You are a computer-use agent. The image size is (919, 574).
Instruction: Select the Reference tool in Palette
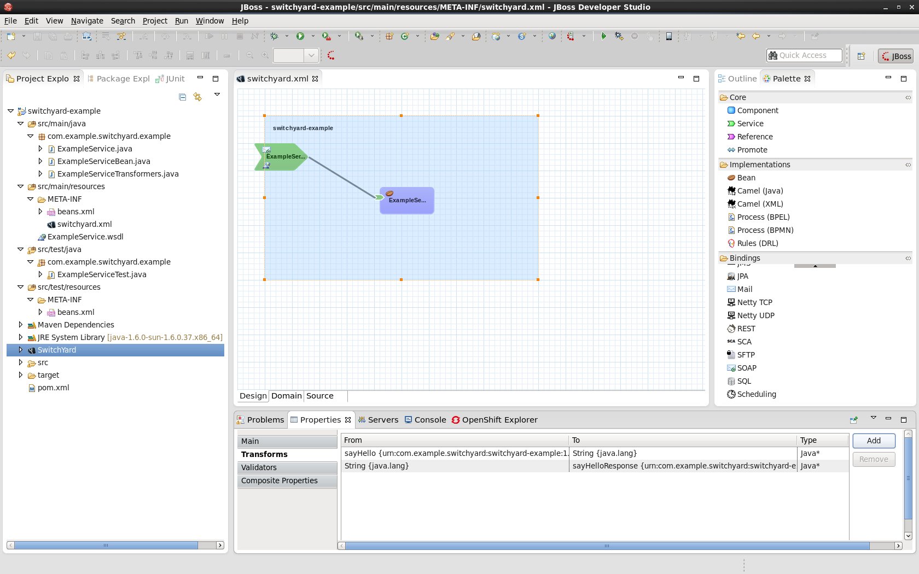click(749, 137)
